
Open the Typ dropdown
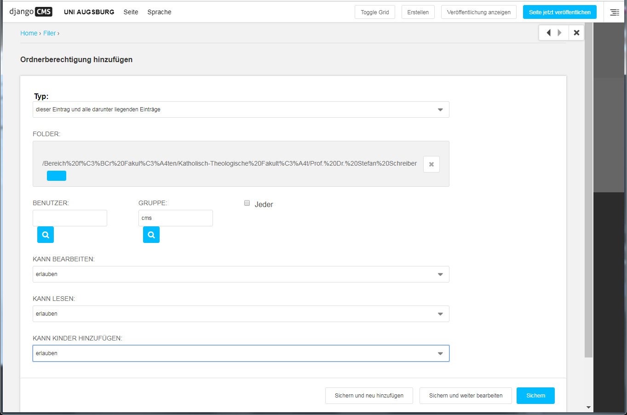(x=241, y=110)
